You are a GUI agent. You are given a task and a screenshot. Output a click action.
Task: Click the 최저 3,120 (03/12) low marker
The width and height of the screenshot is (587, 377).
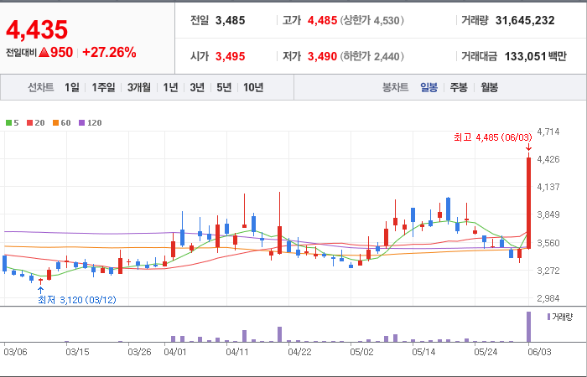77,300
